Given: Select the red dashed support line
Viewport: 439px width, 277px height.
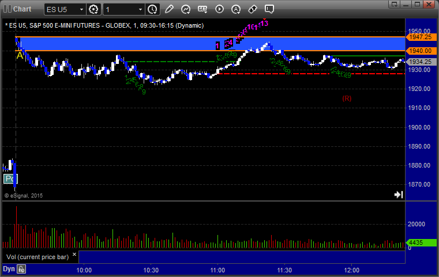Looking at the screenshot, I should (x=312, y=74).
